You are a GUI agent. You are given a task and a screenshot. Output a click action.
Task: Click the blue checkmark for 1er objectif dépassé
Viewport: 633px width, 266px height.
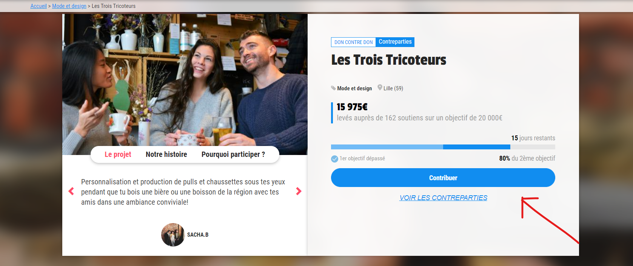click(x=334, y=159)
